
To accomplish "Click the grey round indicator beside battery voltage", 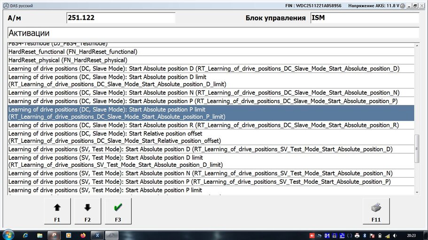I will coord(403,6).
